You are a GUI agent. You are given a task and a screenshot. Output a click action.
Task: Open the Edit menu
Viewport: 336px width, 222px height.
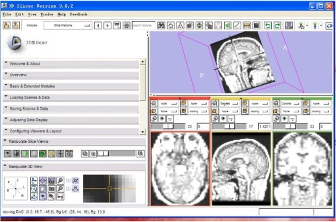pos(20,14)
